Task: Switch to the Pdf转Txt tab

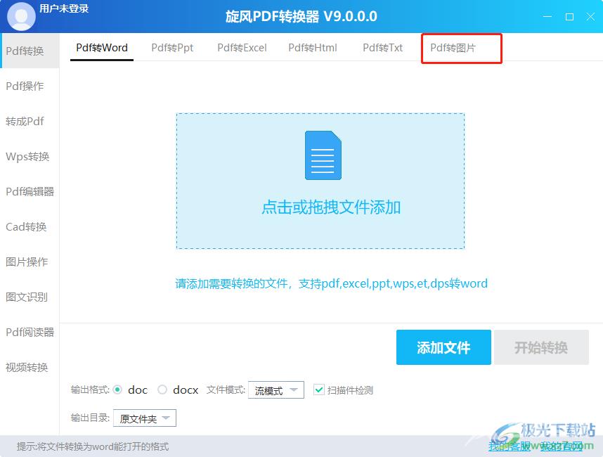Action: pos(382,48)
